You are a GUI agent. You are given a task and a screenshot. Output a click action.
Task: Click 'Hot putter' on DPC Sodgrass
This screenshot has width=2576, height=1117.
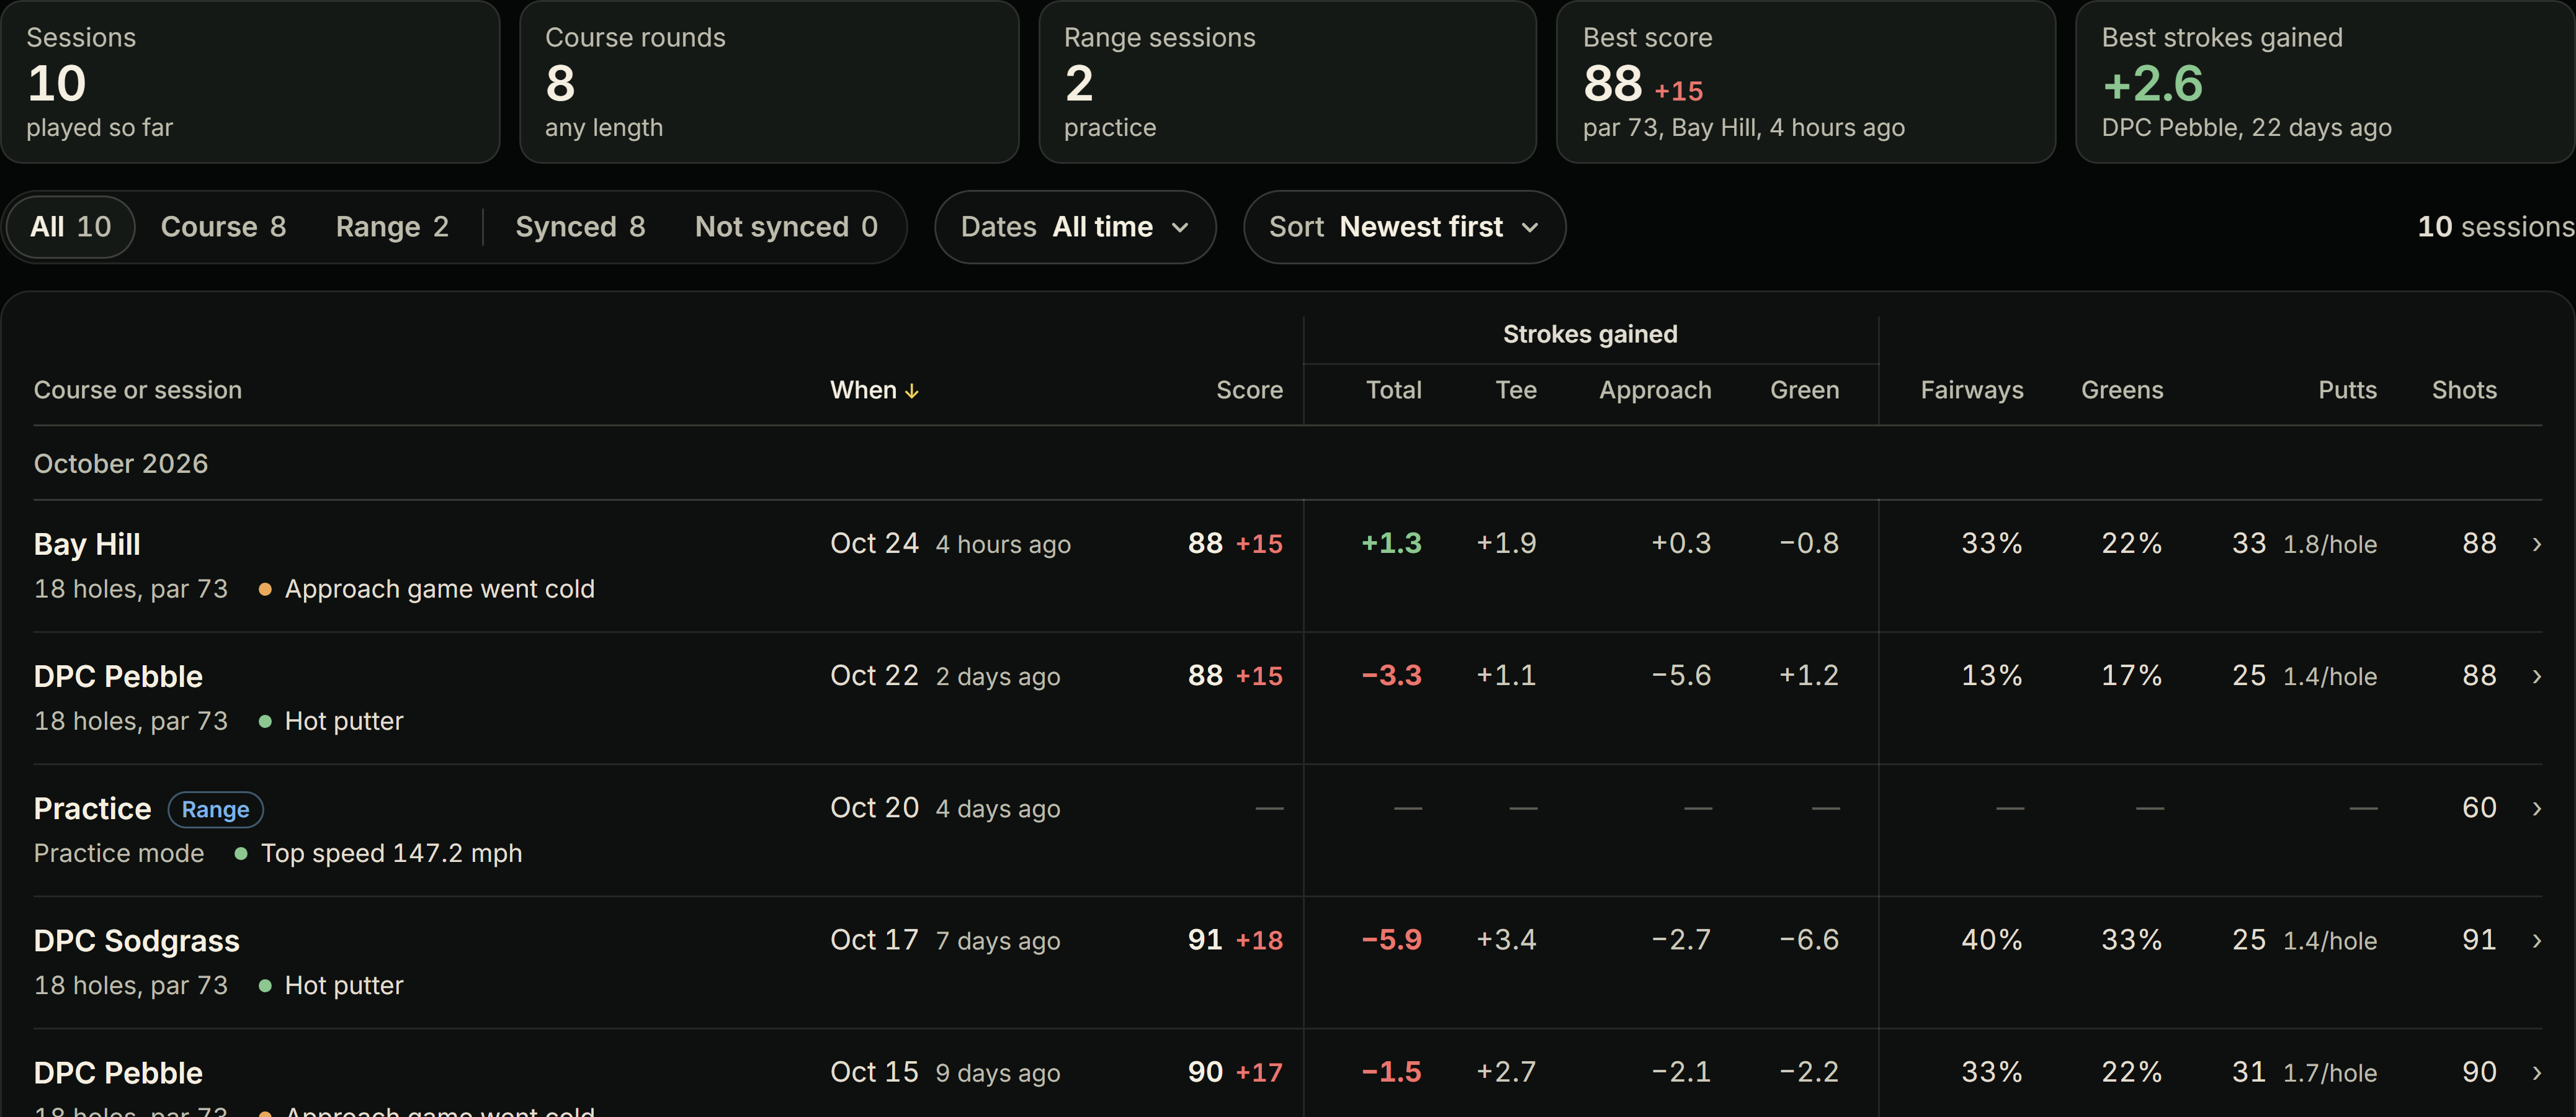coord(344,985)
